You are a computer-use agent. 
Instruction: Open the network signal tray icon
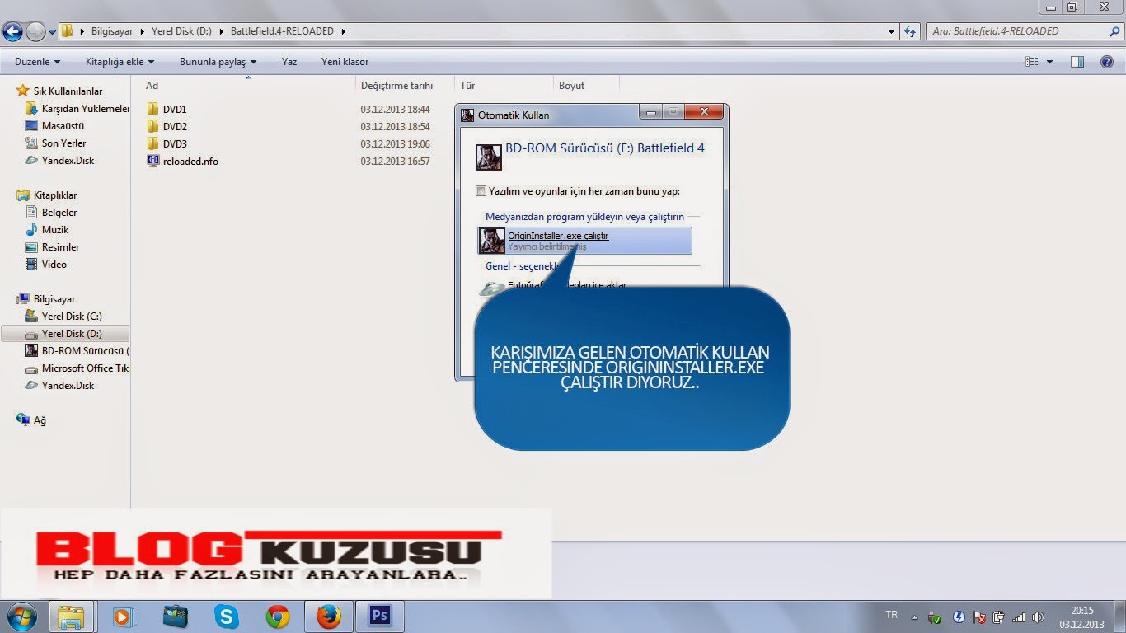click(x=1019, y=617)
